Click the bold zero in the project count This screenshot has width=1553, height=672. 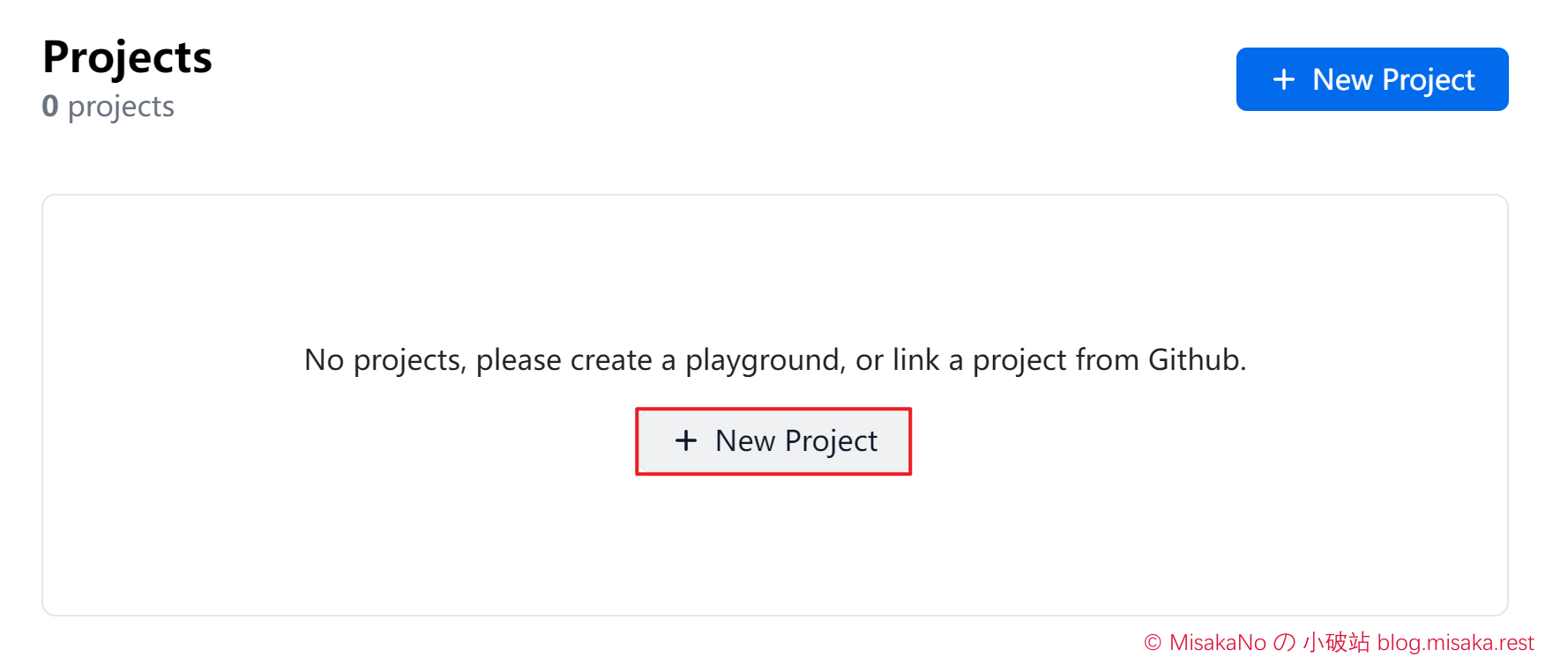coord(50,106)
